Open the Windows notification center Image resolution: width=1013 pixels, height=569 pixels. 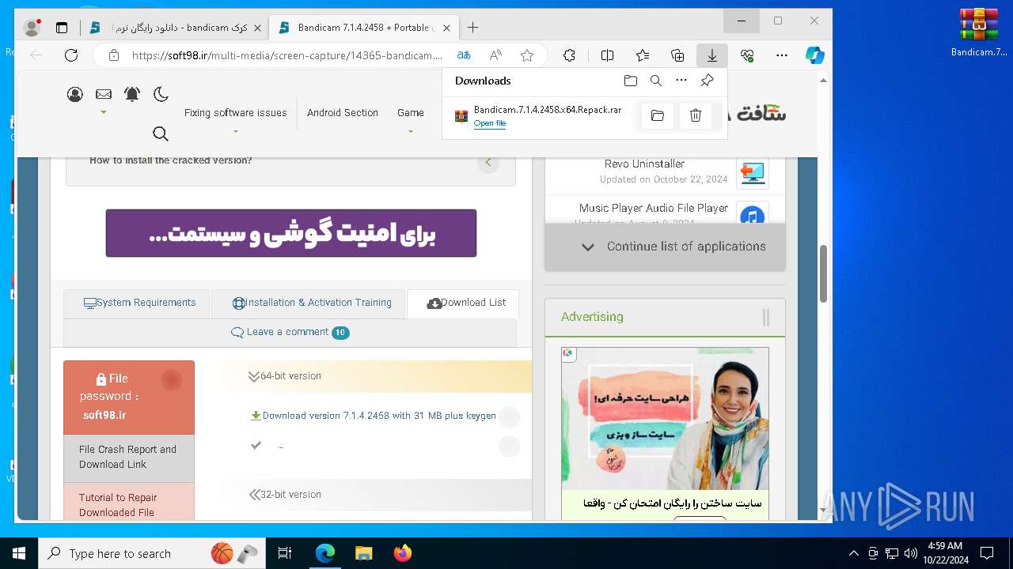987,553
